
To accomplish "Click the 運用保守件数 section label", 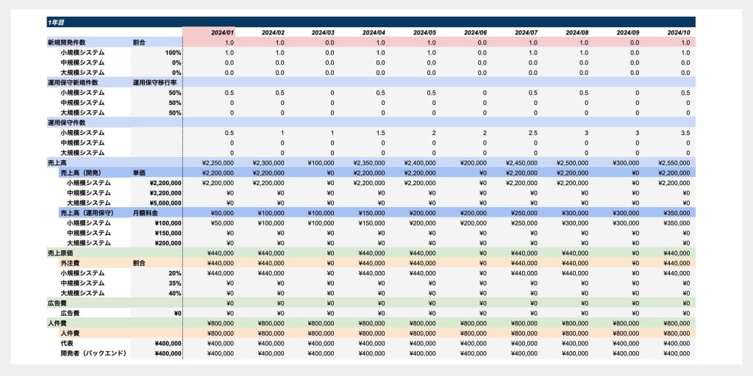I will pos(67,123).
